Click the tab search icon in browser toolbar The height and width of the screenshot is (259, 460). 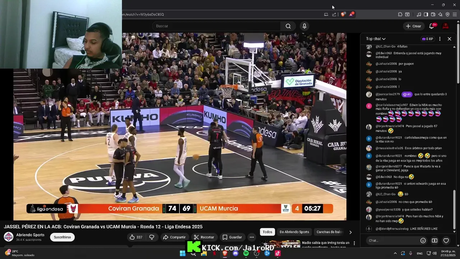click(x=407, y=14)
